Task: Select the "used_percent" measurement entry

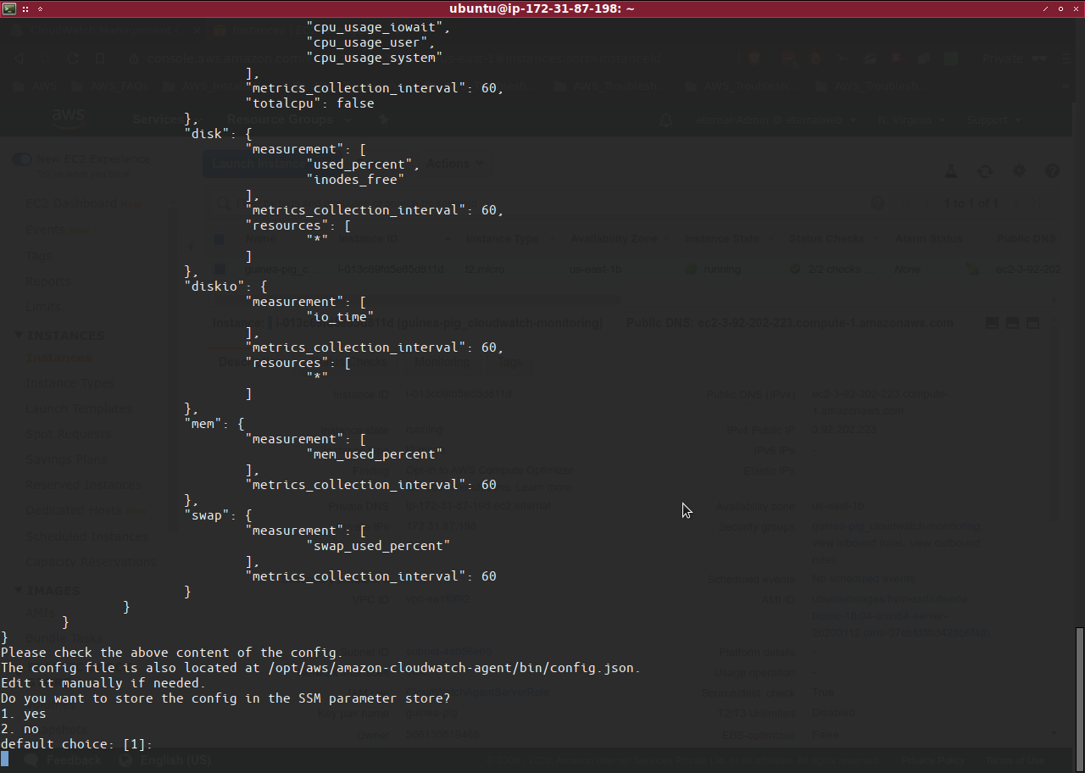Action: pyautogui.click(x=362, y=164)
